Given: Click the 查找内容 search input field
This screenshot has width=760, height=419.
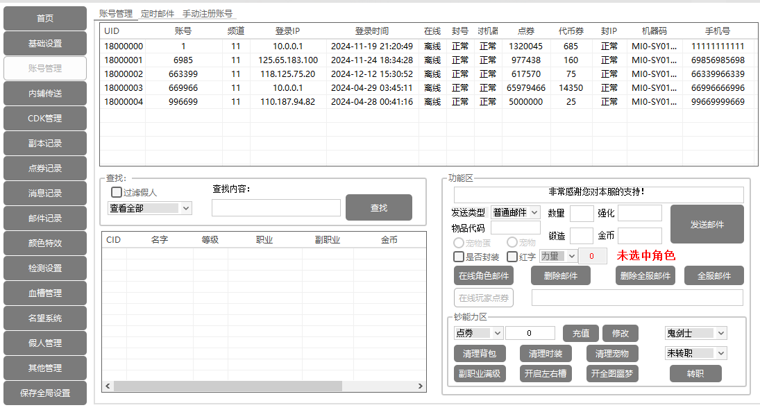Looking at the screenshot, I should 276,208.
